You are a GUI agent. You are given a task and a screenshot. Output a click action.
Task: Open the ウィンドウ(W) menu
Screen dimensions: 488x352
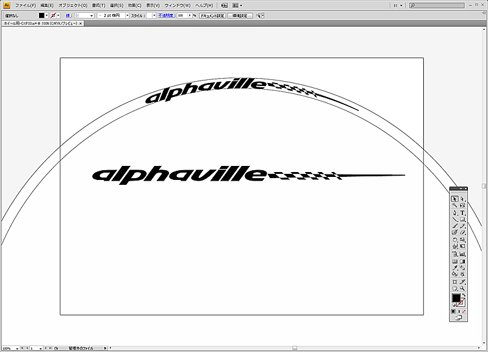[x=178, y=5]
